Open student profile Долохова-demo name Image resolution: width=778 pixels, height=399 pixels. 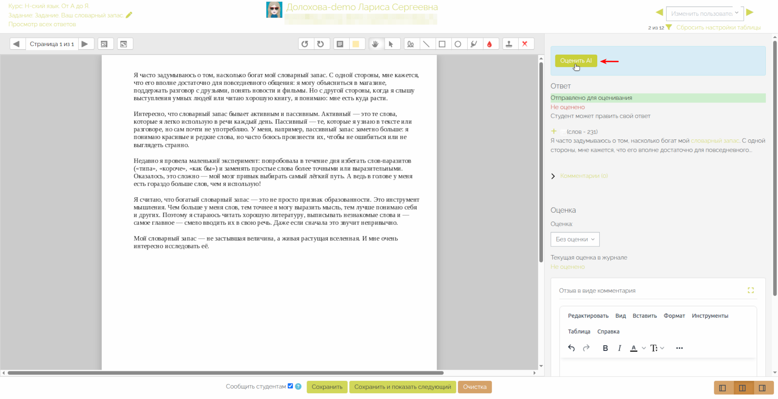[362, 7]
